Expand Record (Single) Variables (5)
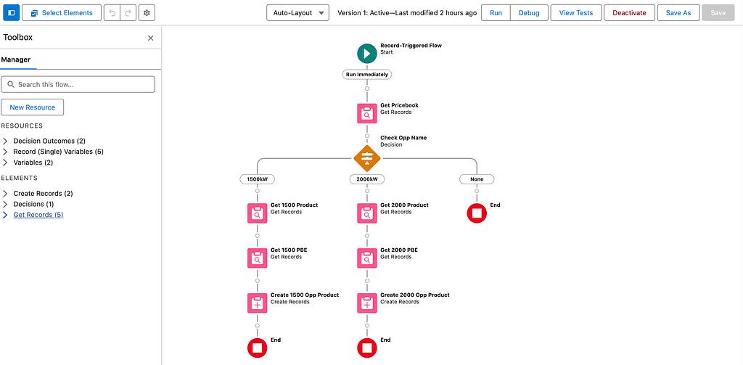 [x=6, y=152]
